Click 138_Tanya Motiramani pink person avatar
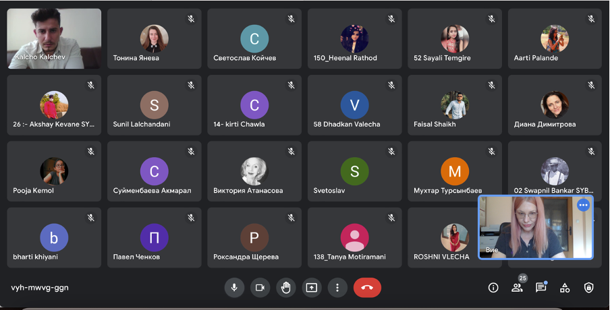The height and width of the screenshot is (310, 610). pyautogui.click(x=354, y=237)
